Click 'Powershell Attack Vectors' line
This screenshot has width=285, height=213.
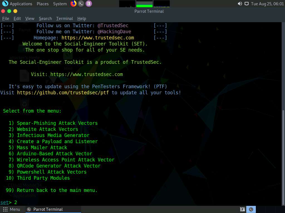pyautogui.click(x=48, y=172)
